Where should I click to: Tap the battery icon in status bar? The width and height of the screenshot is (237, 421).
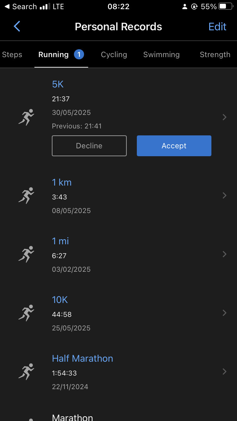pyautogui.click(x=225, y=7)
